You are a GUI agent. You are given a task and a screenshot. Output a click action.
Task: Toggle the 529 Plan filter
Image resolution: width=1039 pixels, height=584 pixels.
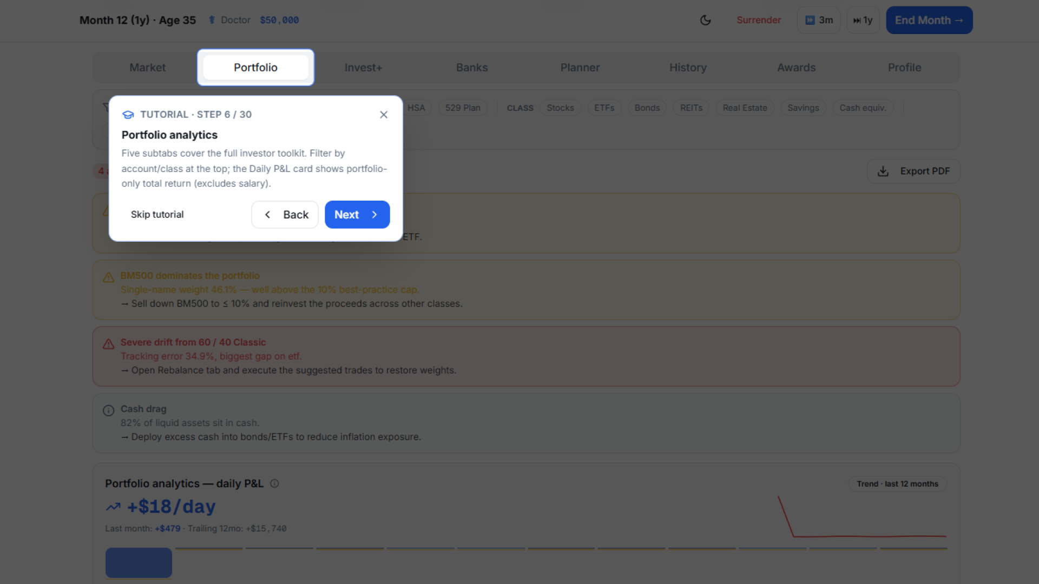(x=463, y=108)
